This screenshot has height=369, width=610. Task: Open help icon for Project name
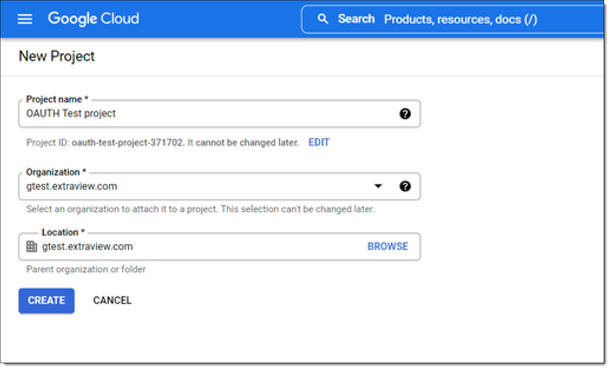tap(405, 114)
